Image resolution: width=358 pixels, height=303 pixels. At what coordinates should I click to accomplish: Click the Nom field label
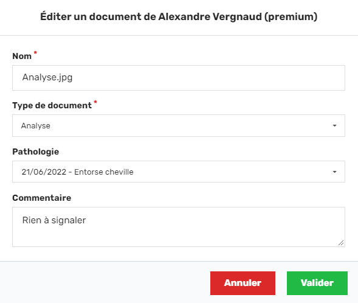(x=22, y=56)
